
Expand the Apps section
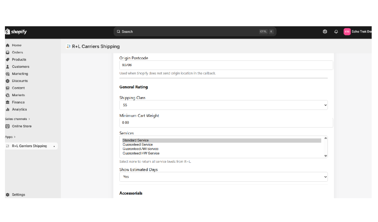point(10,137)
